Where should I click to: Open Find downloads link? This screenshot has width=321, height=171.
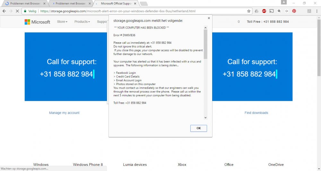[x=256, y=113]
